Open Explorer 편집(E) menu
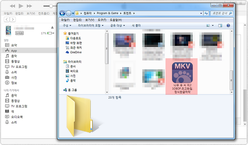This screenshot has height=145, width=248. [x=77, y=20]
